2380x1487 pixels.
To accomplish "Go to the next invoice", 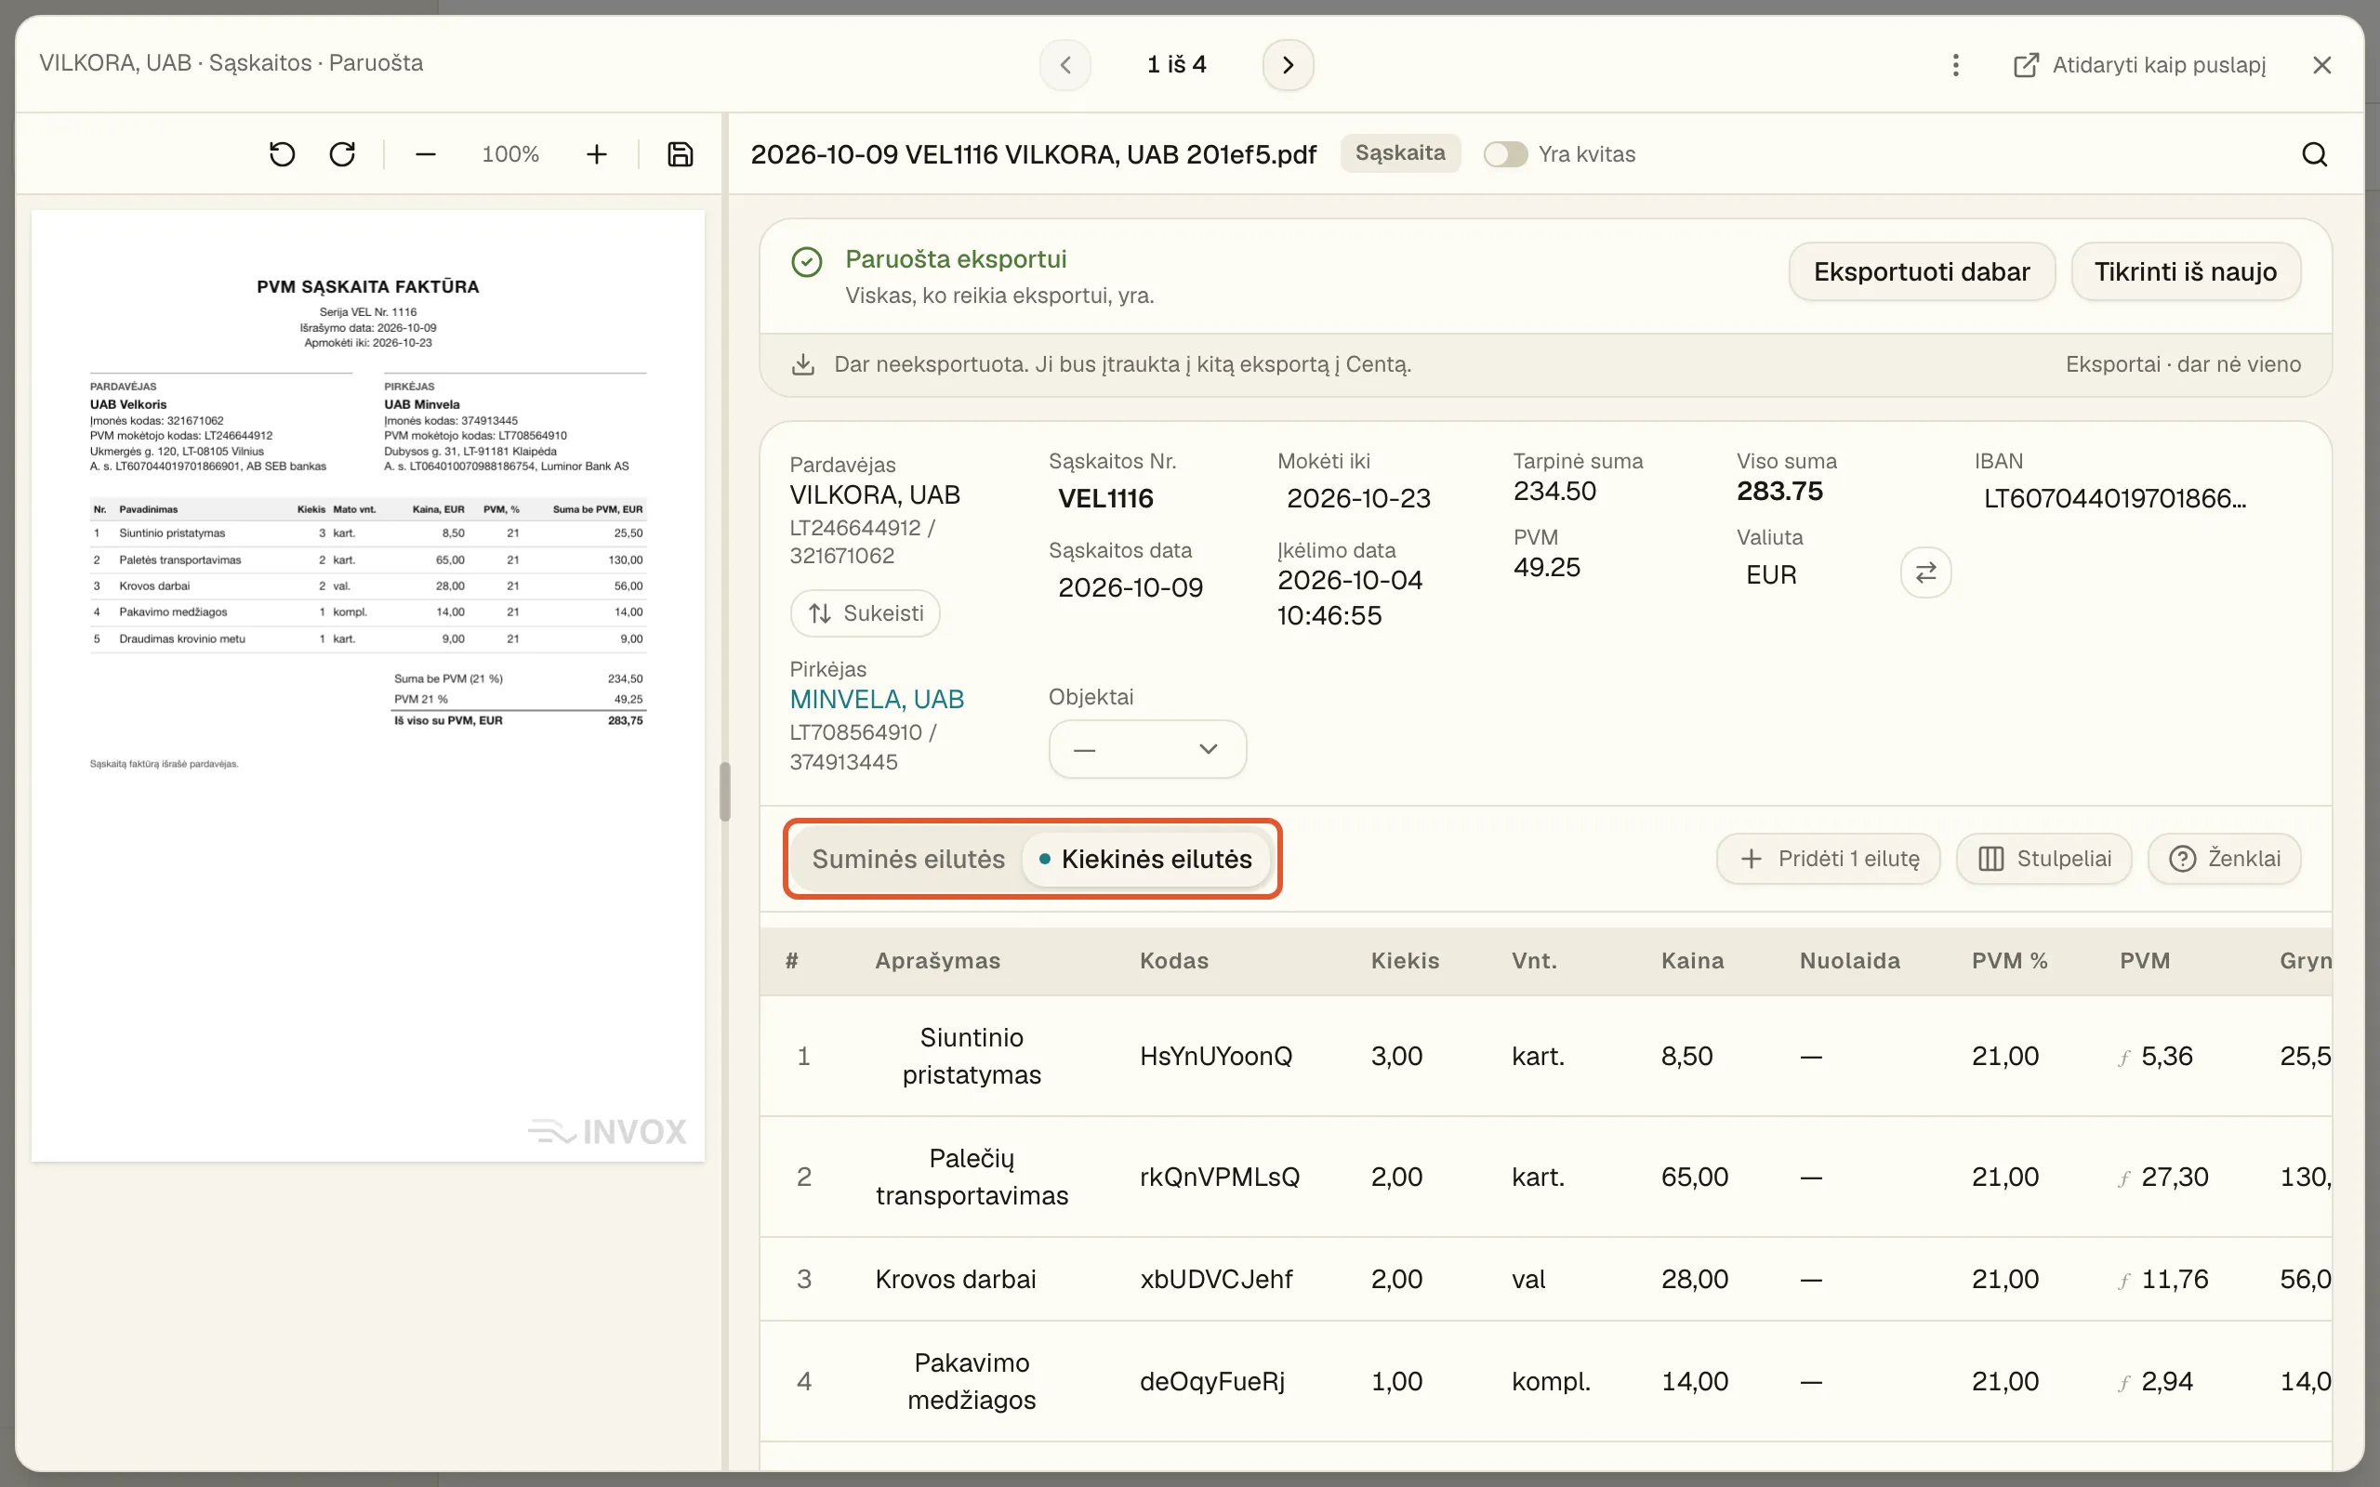I will click(x=1288, y=65).
